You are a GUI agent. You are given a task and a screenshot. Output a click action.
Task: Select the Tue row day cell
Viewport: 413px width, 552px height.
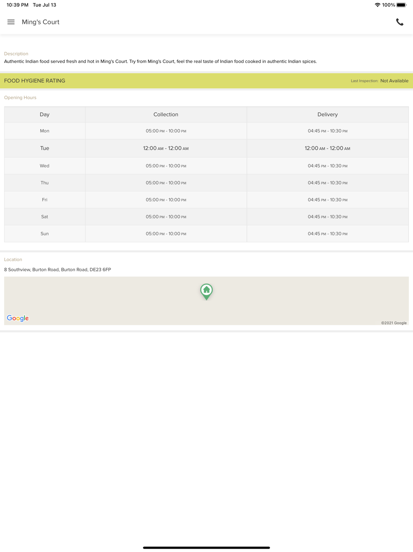(45, 148)
